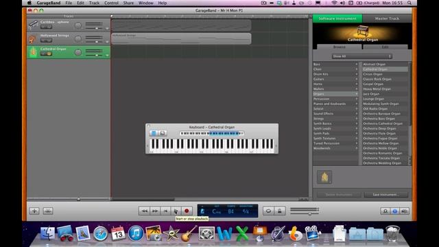Open the Show All dropdown
The width and height of the screenshot is (439, 247).
(361, 56)
